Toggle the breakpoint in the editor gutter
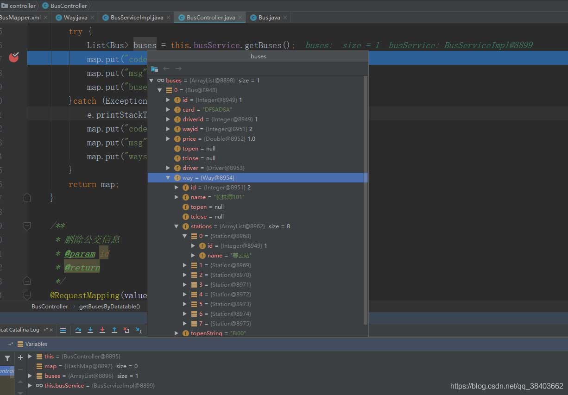Screen dimensions: 568x395 click(x=14, y=57)
